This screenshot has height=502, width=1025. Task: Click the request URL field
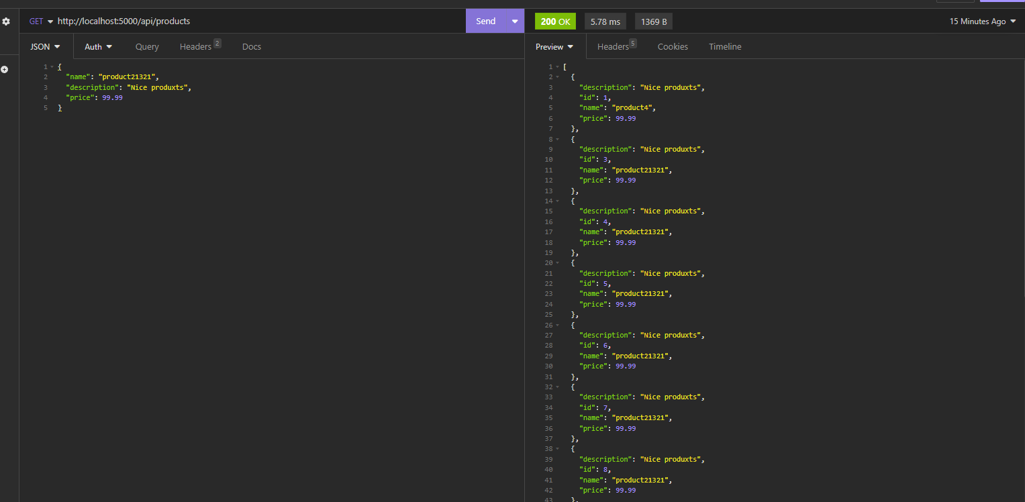point(258,21)
